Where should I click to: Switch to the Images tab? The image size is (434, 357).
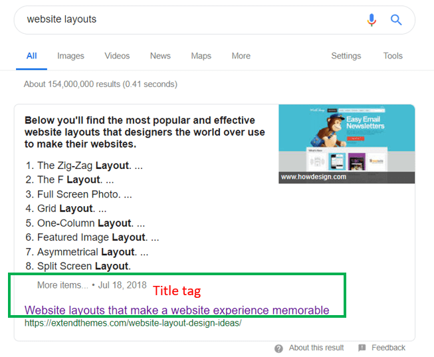pyautogui.click(x=70, y=56)
